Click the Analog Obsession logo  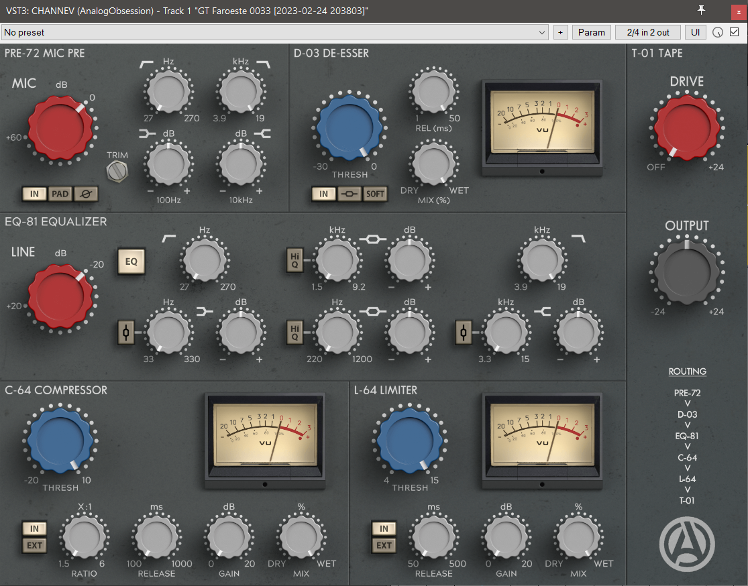point(686,542)
